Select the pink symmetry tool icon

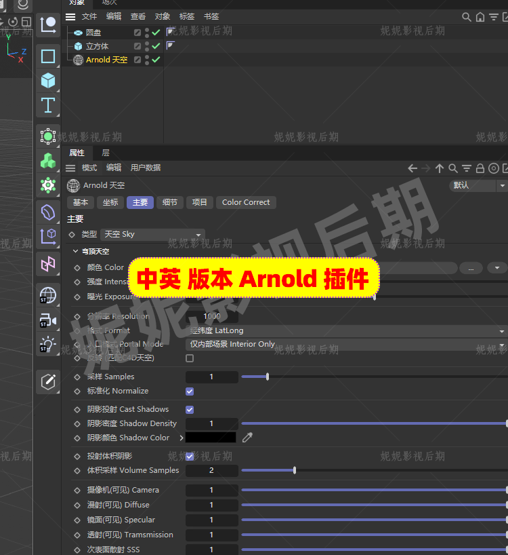click(x=48, y=264)
